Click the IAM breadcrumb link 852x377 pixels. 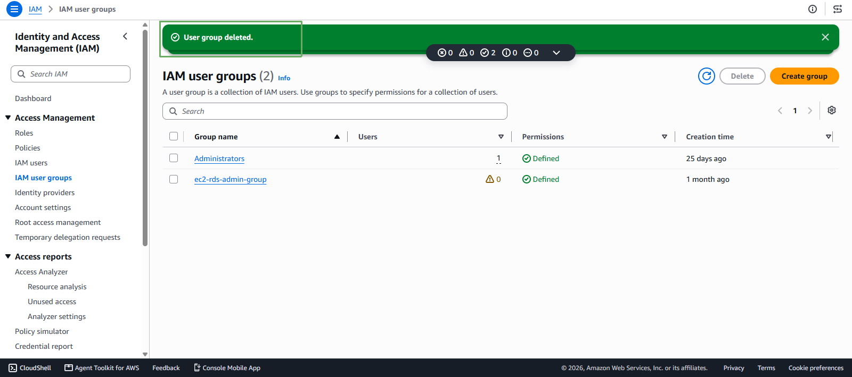(35, 9)
